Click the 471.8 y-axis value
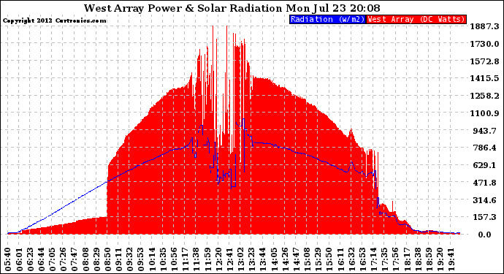The height and width of the screenshot is (274, 504). 486,183
